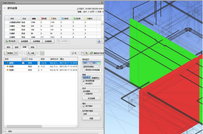The width and height of the screenshot is (203, 134).
Task: Click the 重新运行检测 (Re-run Test) button
Action: (x=97, y=53)
